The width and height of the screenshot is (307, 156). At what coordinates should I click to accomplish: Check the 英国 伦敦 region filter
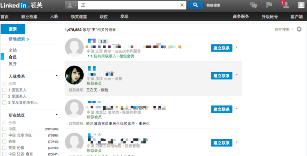tap(4, 148)
